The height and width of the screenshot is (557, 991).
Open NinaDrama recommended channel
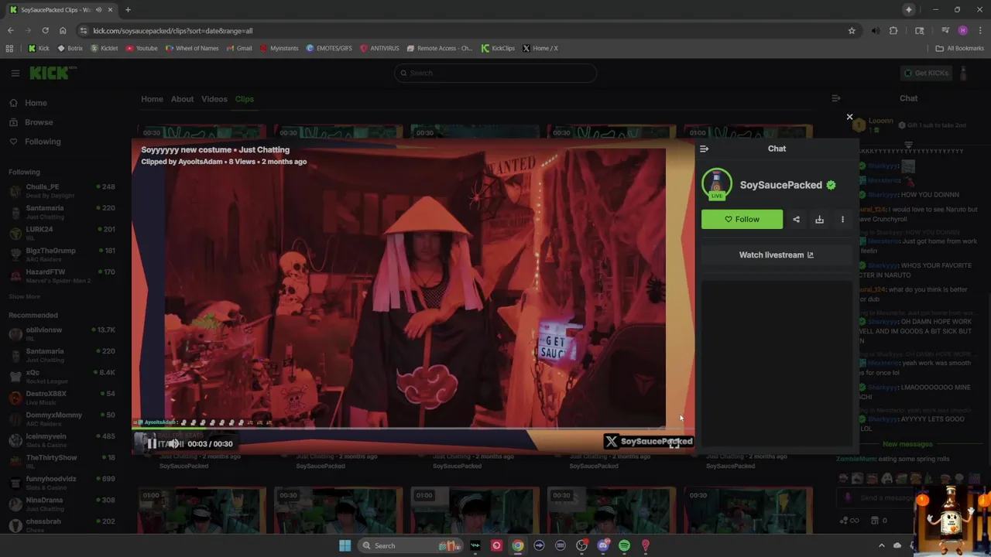(x=62, y=504)
